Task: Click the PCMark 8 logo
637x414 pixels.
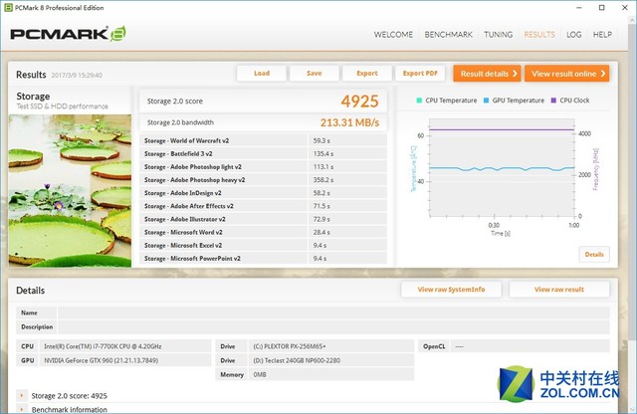Action: 68,34
